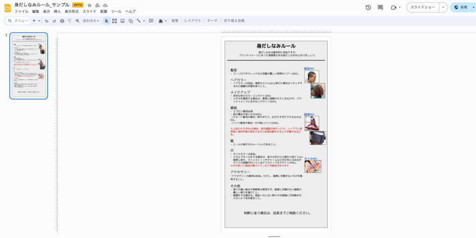Click the あ input tools icon
The width and height of the screenshot is (476, 238).
160,21
